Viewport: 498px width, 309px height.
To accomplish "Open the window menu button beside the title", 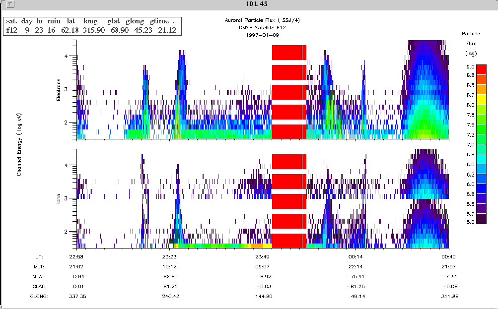I will pos(10,4).
